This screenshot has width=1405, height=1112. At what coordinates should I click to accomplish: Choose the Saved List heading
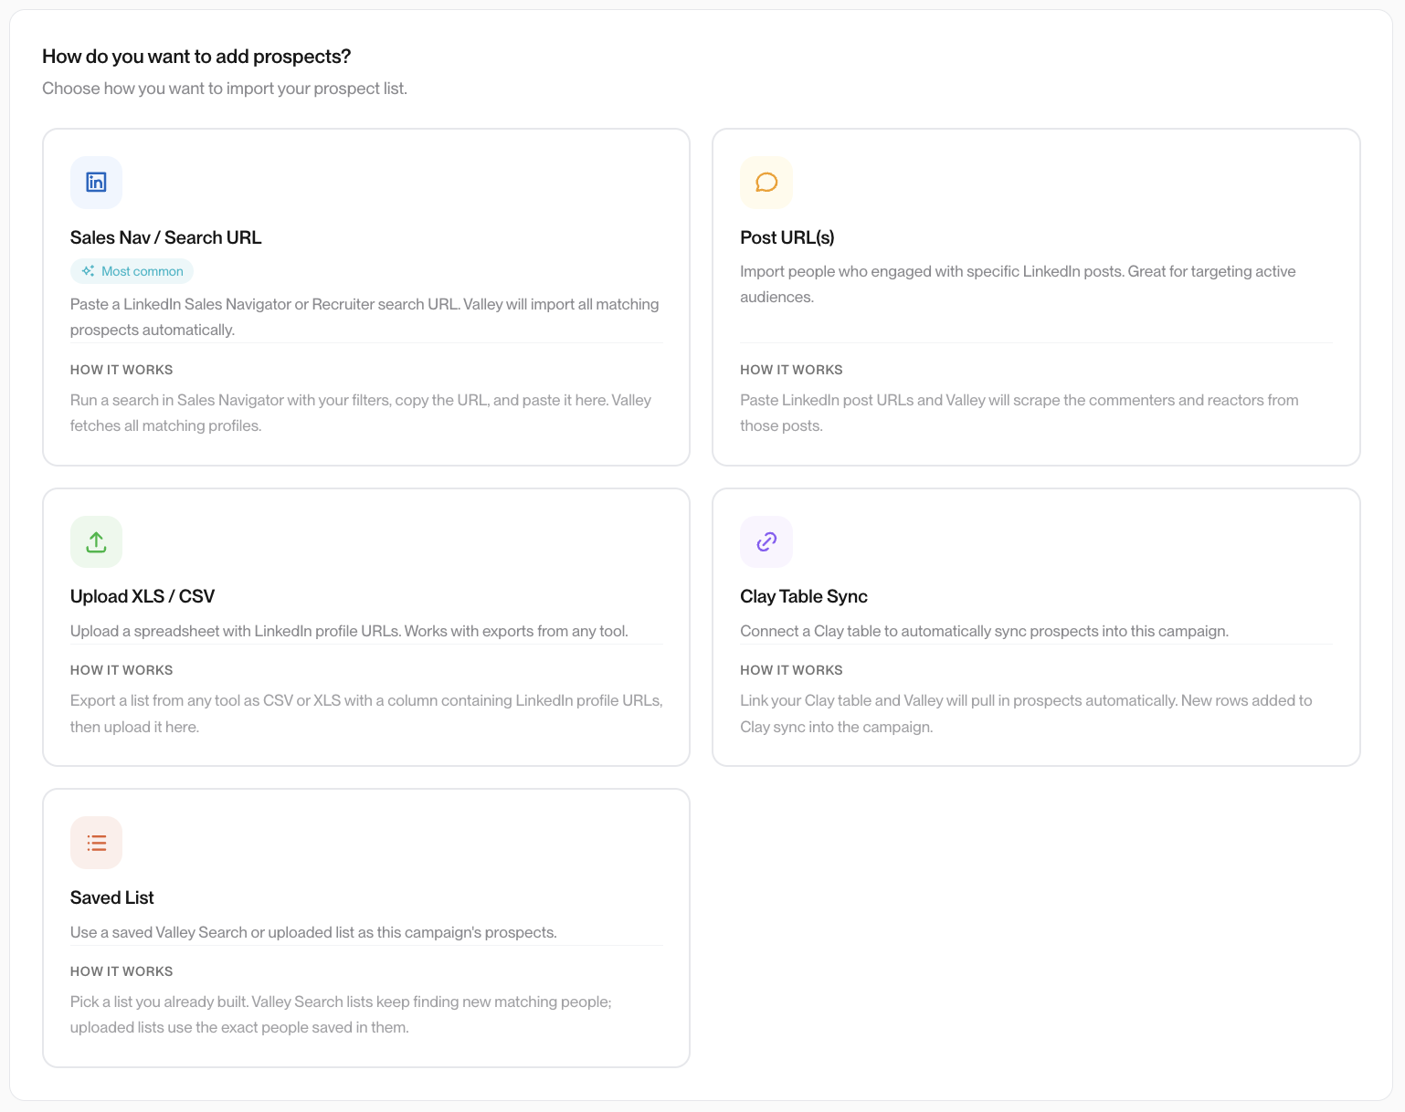tap(112, 897)
